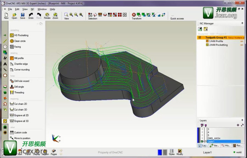Toggle the 'on' state of 1:Mill Profile
The height and width of the screenshot is (158, 247).
242,41
